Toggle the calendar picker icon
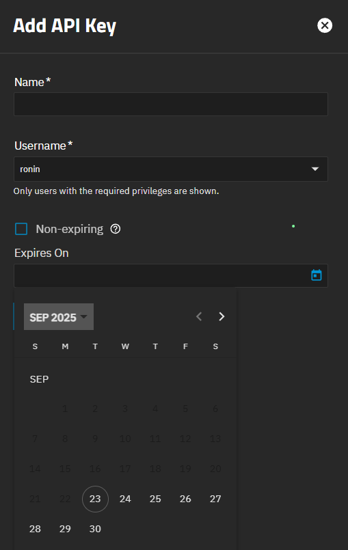The width and height of the screenshot is (348, 550). [317, 275]
